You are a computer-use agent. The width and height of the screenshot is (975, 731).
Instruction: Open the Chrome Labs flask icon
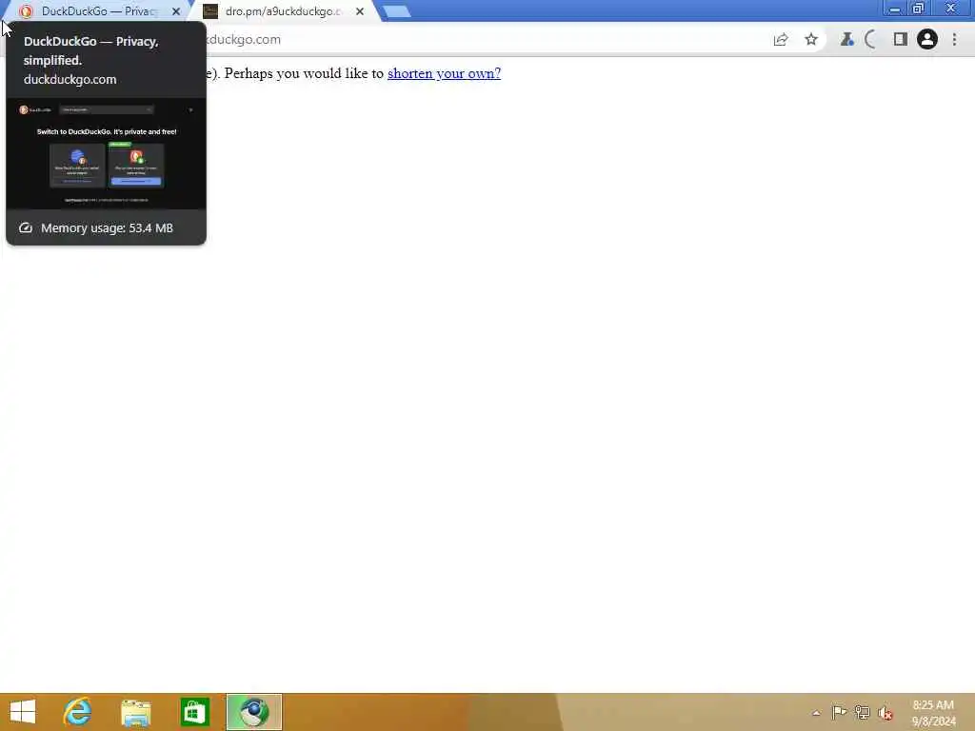coord(846,40)
